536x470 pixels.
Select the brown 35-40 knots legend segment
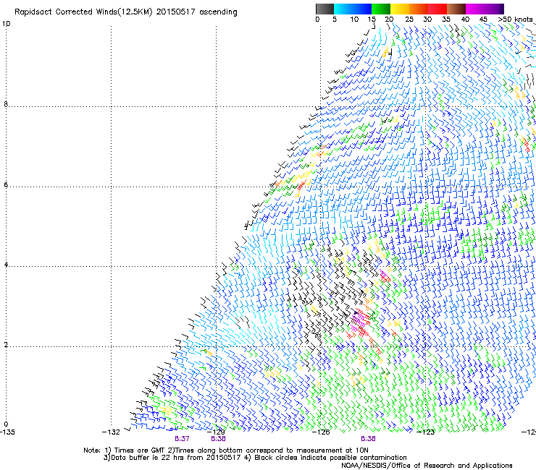coord(456,9)
